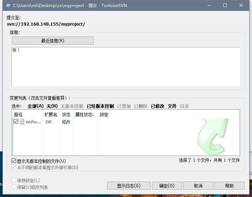
Task: Click the 修改 status cell
Action: tap(66, 122)
